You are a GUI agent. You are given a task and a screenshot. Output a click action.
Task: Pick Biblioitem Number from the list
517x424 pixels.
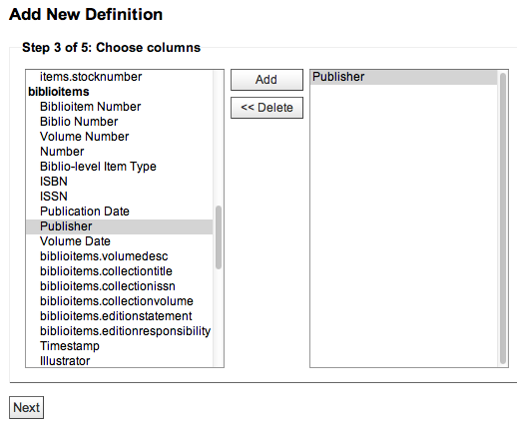click(119, 107)
